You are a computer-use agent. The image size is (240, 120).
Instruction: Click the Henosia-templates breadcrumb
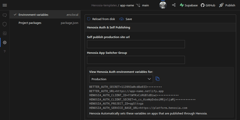pos(104,6)
